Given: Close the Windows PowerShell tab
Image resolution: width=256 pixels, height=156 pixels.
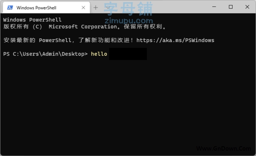Looking at the screenshot, I should pyautogui.click(x=83, y=7).
